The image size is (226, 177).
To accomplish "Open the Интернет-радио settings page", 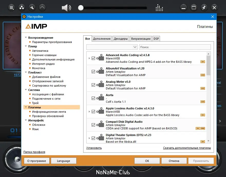I will [43, 64].
